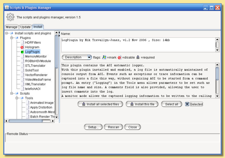Screen dimensions: 225x158
Task: Click the disabled icon beside Hologram
Action: (x=22, y=47)
